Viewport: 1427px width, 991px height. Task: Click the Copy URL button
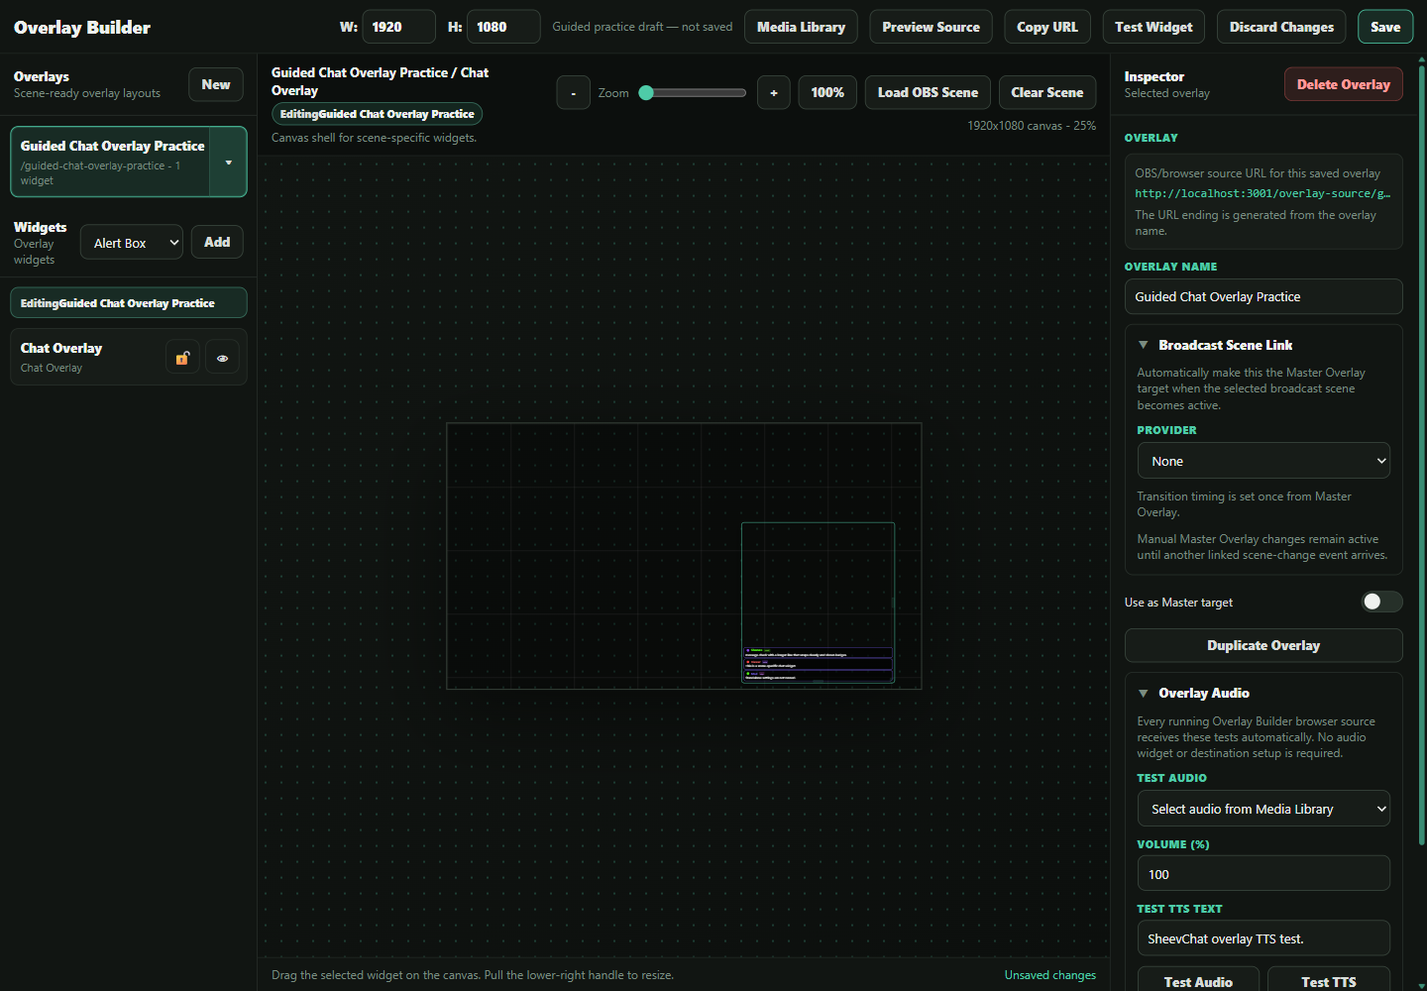[1047, 27]
